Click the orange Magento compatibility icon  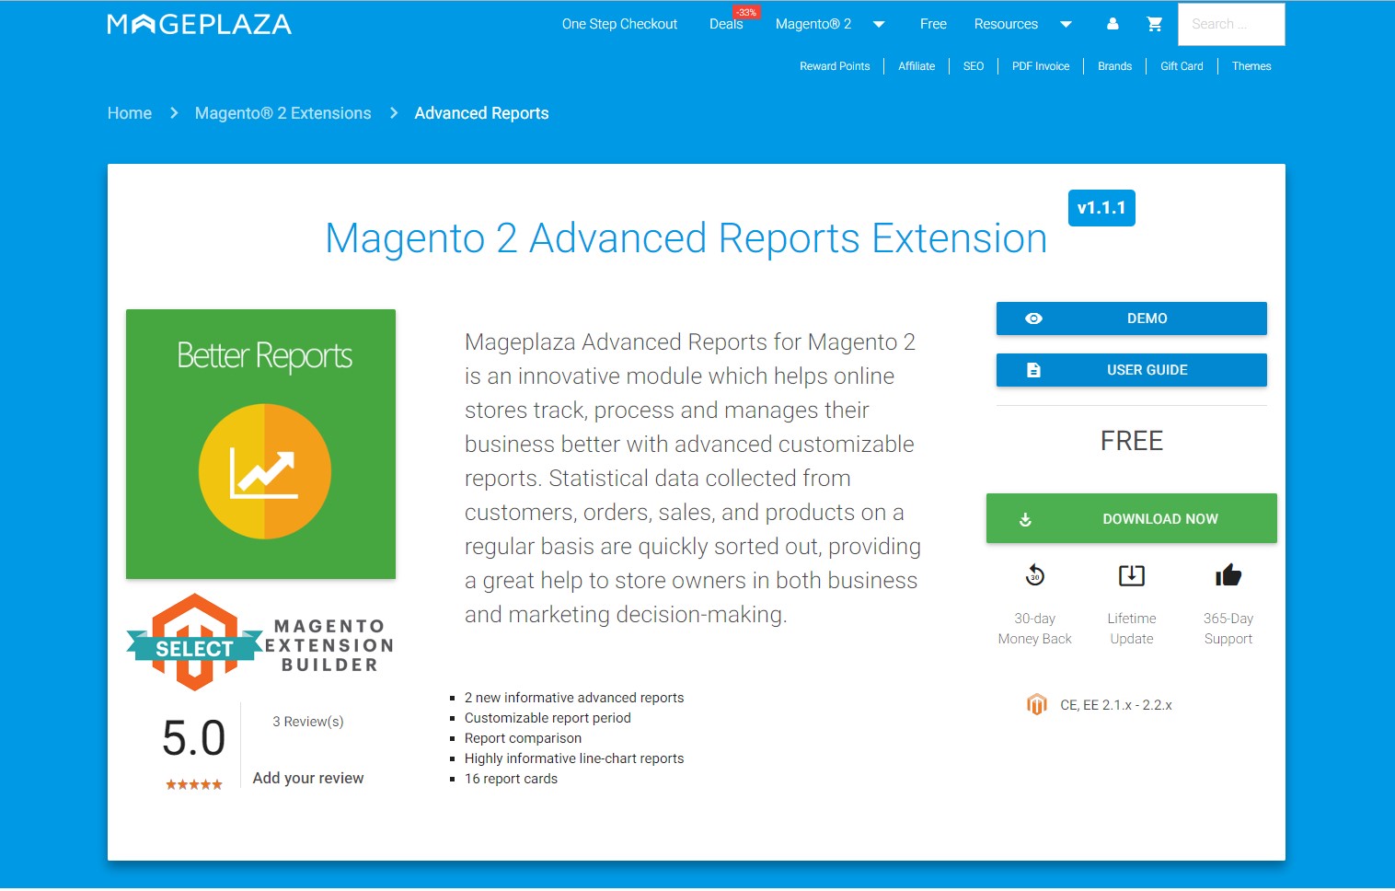click(1037, 704)
